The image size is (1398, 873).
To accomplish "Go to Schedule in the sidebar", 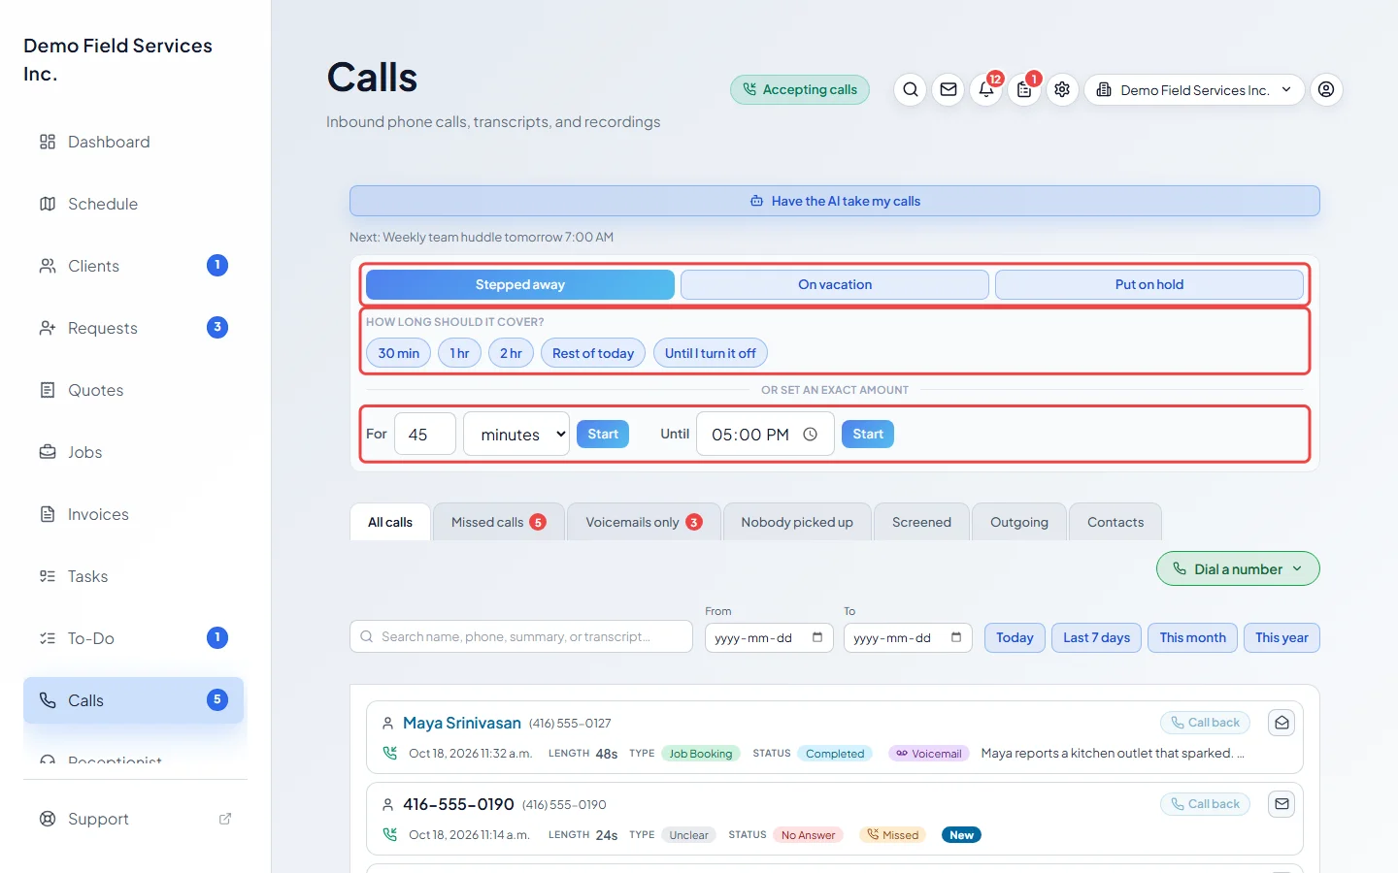I will [x=134, y=204].
